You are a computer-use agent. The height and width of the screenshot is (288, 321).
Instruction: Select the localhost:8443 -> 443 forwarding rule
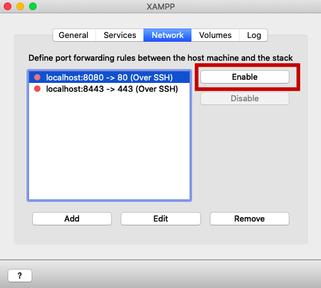click(x=109, y=89)
